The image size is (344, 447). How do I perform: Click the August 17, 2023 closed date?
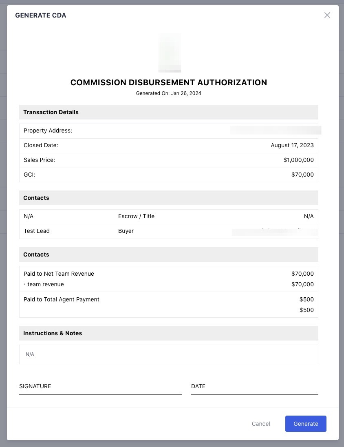click(x=292, y=146)
